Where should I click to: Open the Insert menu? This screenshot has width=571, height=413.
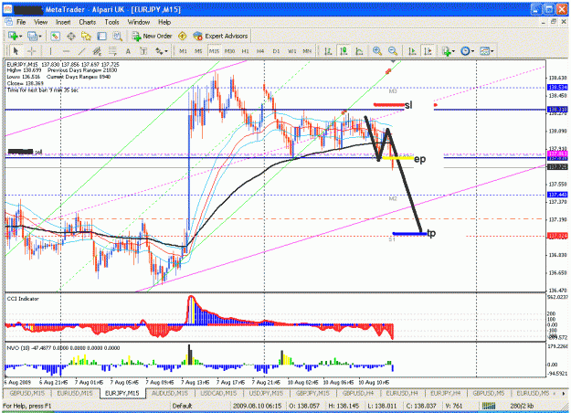tap(63, 22)
